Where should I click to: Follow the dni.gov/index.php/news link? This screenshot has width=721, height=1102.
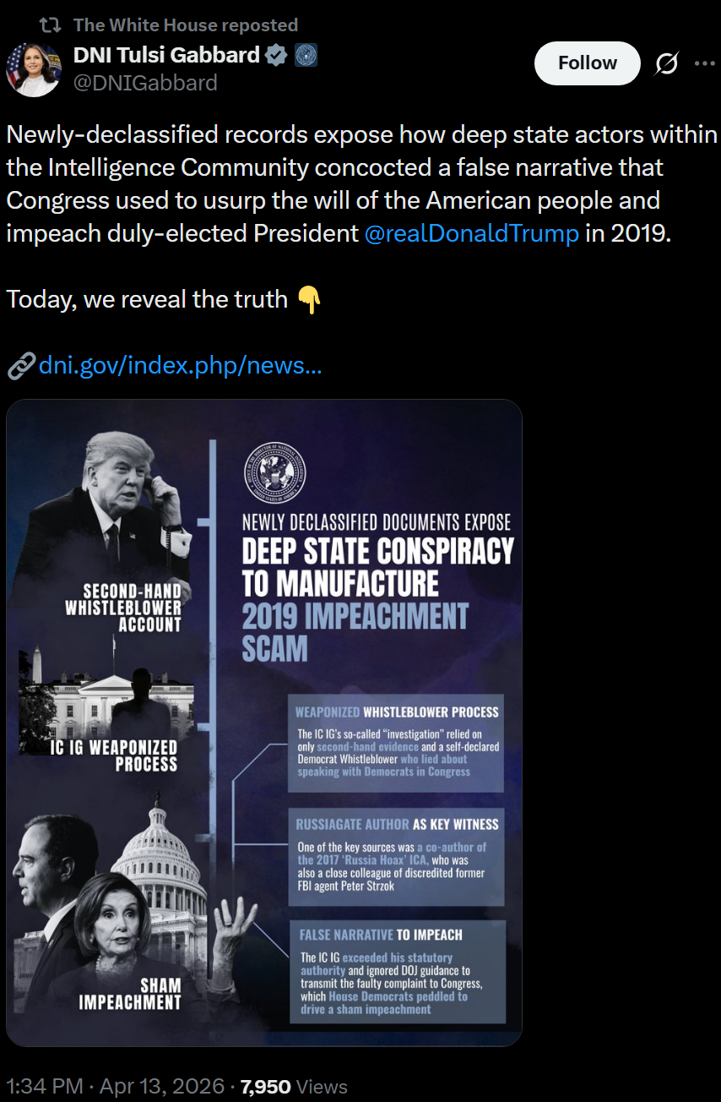(x=180, y=366)
